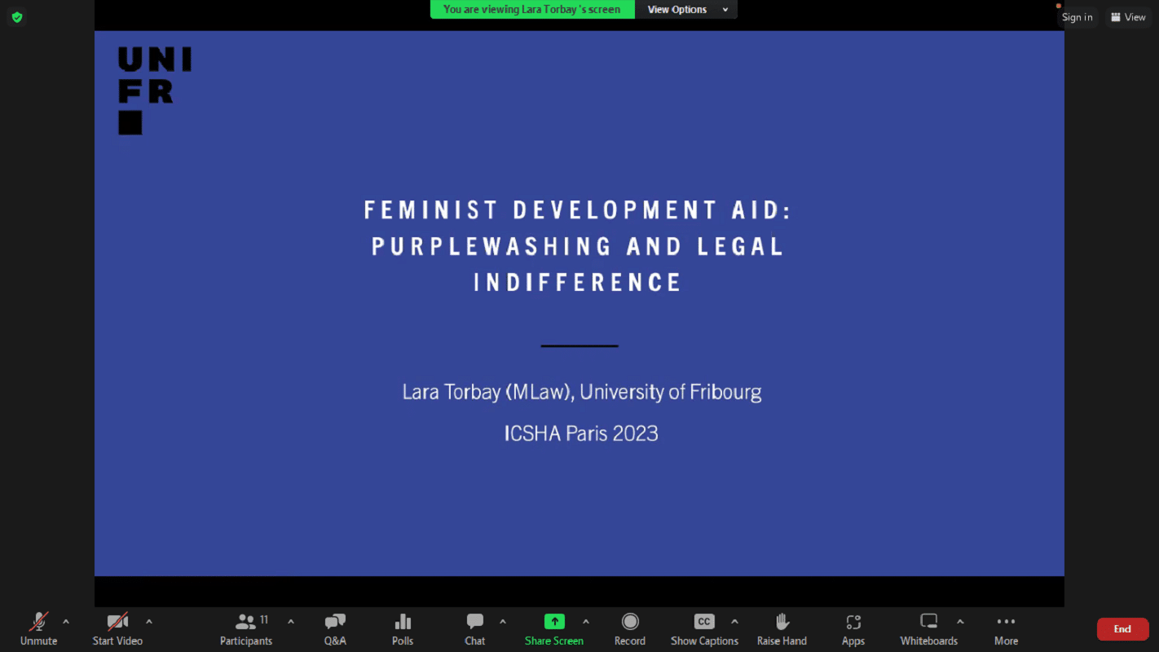Show Captions CC icon
Viewport: 1159px width, 652px height.
coord(704,622)
